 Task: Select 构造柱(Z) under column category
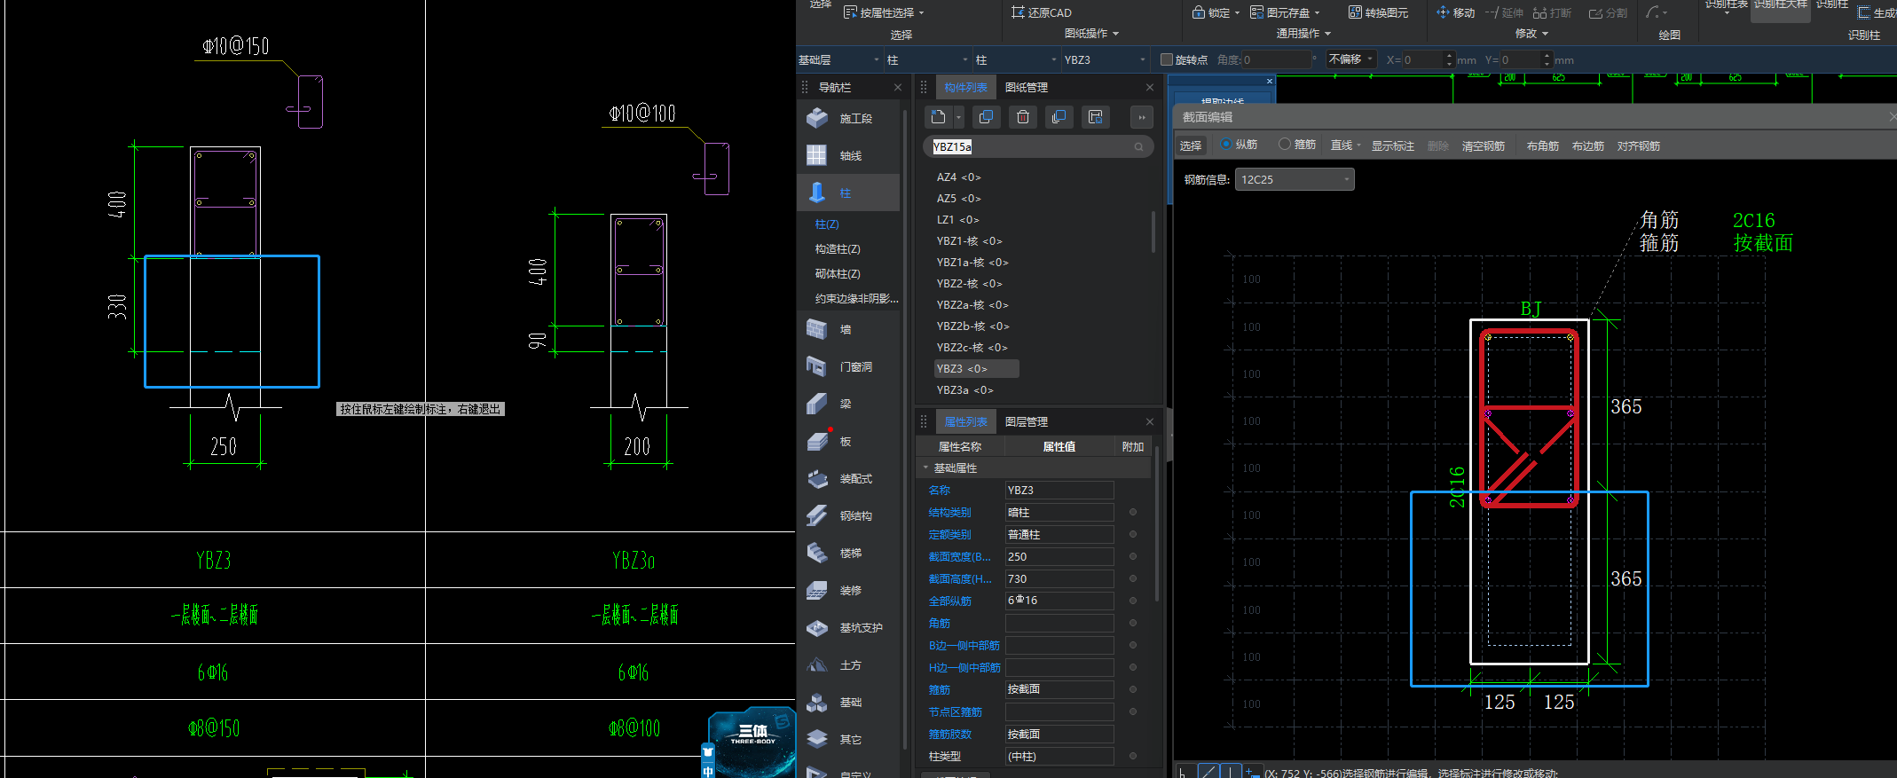tap(838, 248)
